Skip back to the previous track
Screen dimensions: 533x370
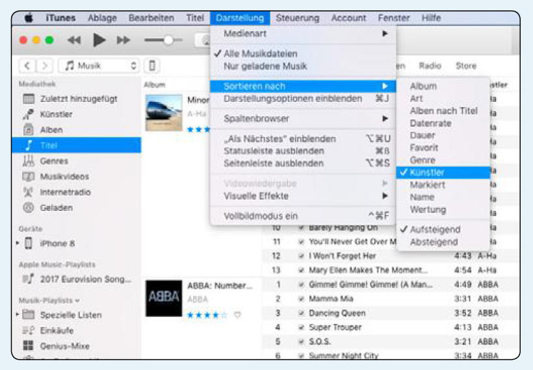point(73,40)
